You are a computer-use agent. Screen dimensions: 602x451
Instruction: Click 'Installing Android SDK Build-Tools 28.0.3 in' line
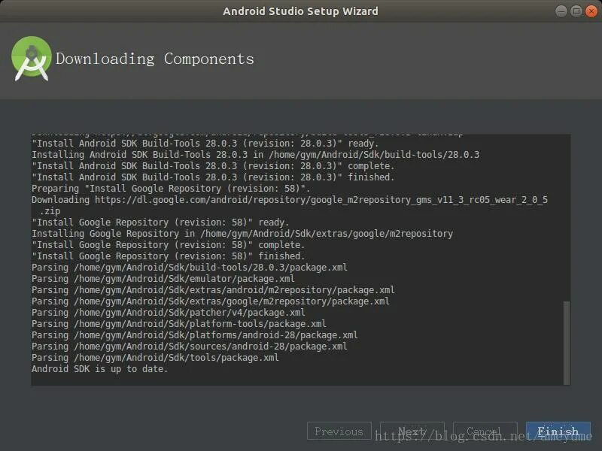coord(255,155)
